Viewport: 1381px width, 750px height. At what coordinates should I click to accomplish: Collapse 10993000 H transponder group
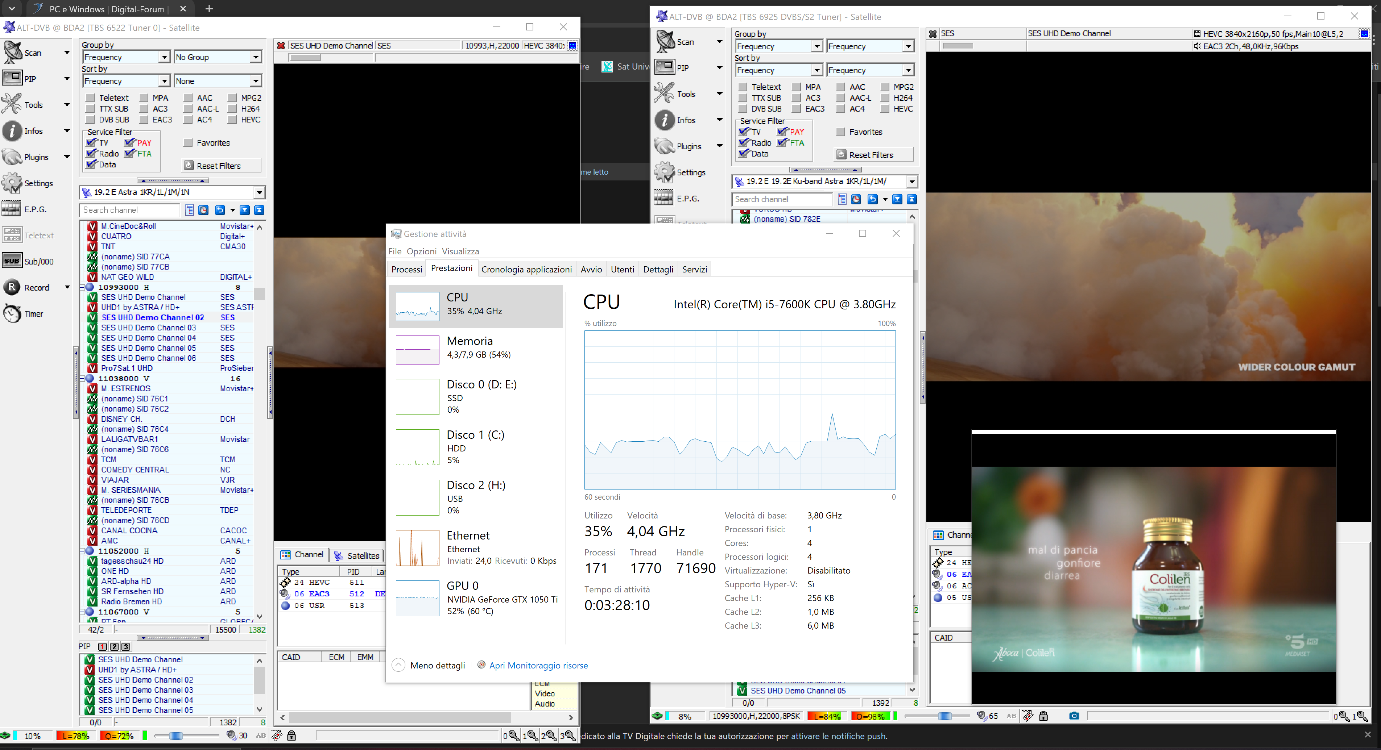tap(82, 287)
